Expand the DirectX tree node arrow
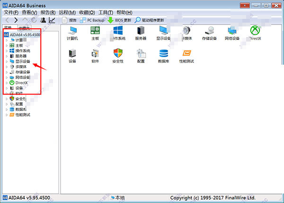This screenshot has height=203, width=284. point(7,83)
